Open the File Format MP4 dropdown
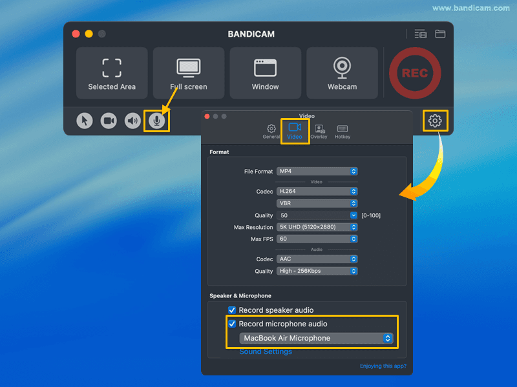The height and width of the screenshot is (387, 517). click(317, 172)
